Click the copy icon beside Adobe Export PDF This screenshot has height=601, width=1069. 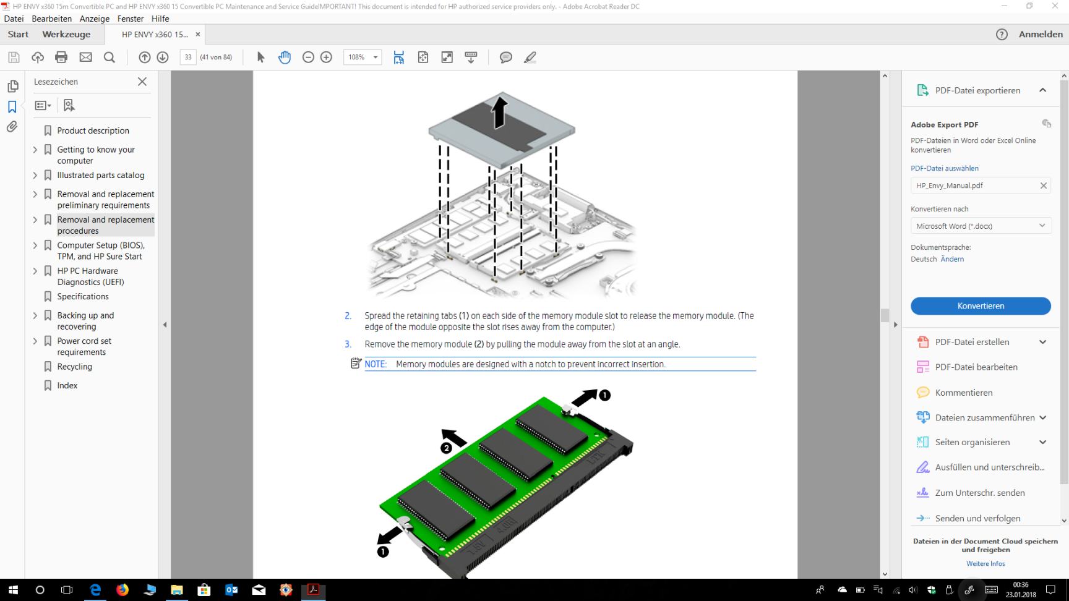pyautogui.click(x=1046, y=124)
